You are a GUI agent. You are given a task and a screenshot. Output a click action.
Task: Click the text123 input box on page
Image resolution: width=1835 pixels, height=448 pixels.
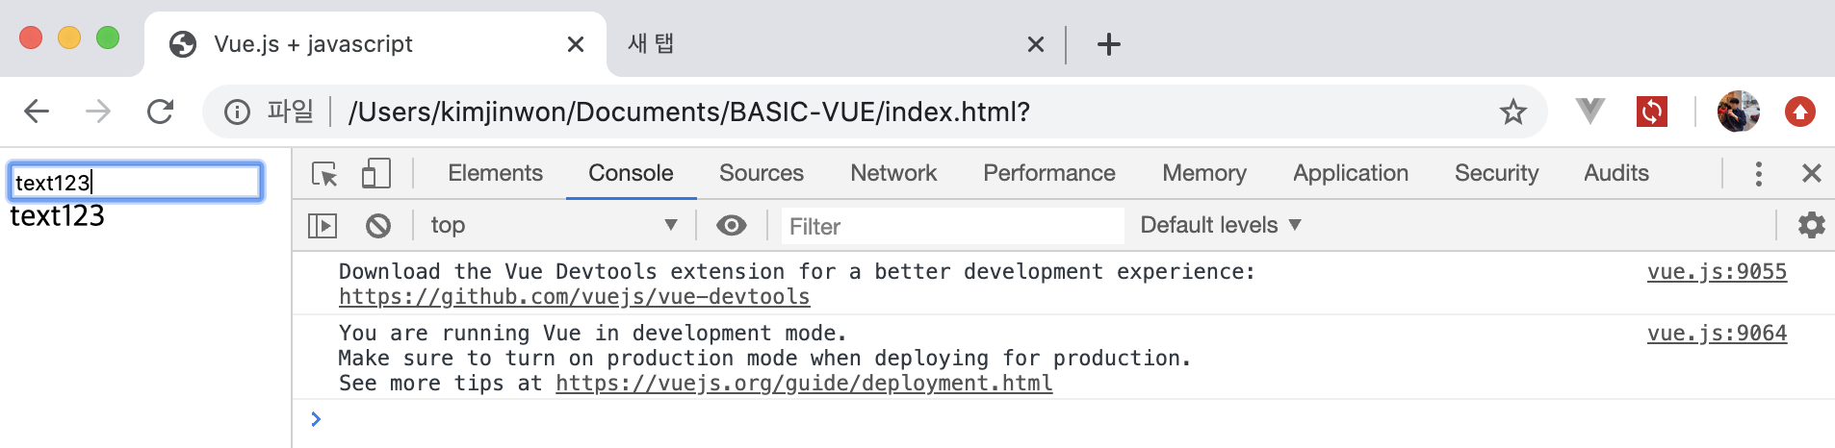click(135, 182)
